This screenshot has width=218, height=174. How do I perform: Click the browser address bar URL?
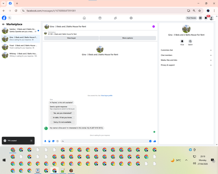[x=51, y=11]
